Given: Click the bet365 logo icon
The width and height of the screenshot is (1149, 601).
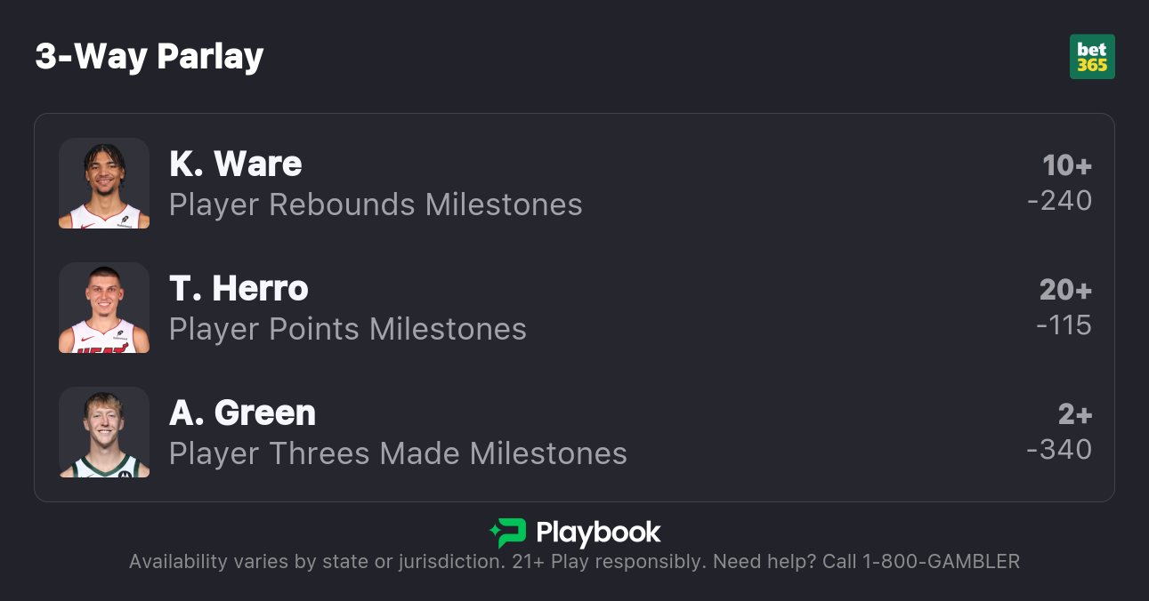Looking at the screenshot, I should (1092, 57).
